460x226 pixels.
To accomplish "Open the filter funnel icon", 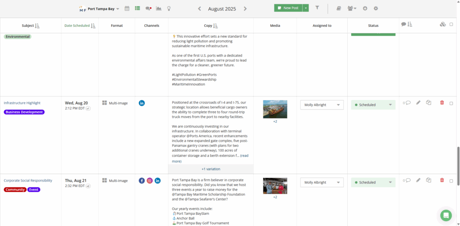I will point(317,8).
